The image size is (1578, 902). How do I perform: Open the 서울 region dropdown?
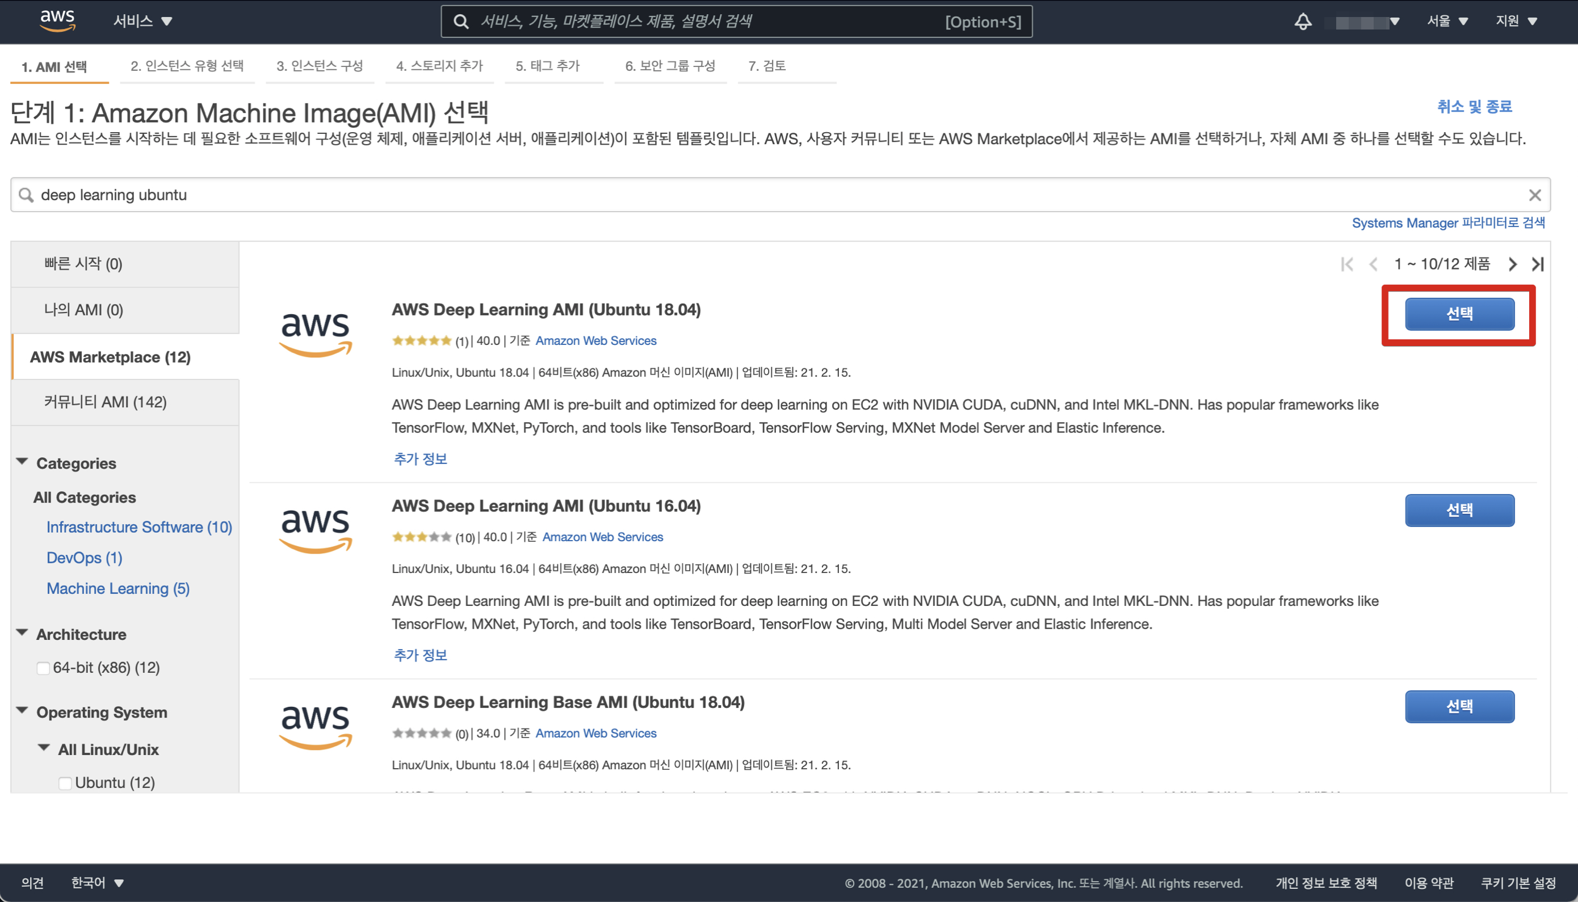point(1447,21)
